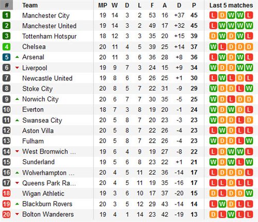Click Arsenal's blue rank 5 badge

point(7,57)
